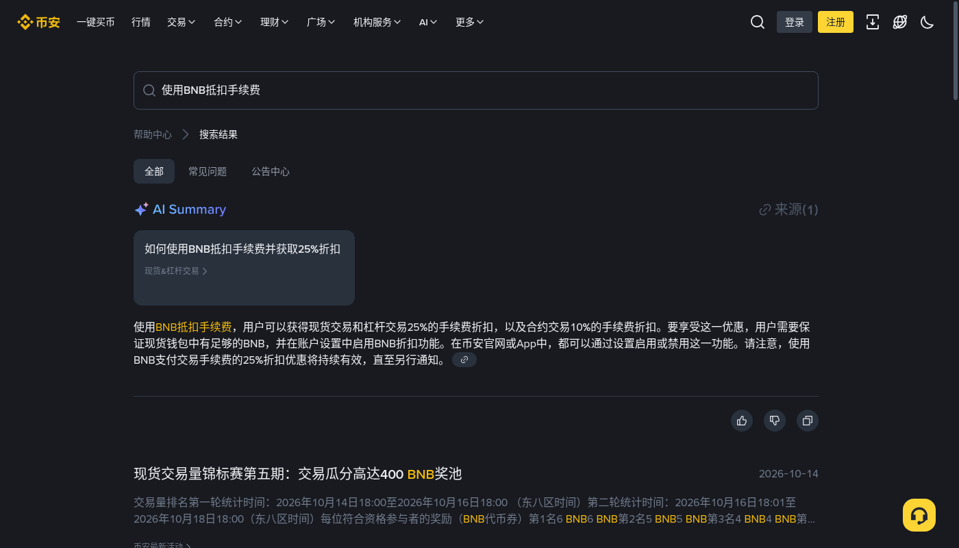Click the page vertical scrollbar thumb
The height and width of the screenshot is (548, 959).
point(956,51)
